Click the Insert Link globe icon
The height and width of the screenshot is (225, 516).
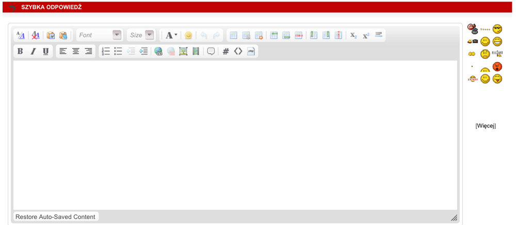coord(158,51)
